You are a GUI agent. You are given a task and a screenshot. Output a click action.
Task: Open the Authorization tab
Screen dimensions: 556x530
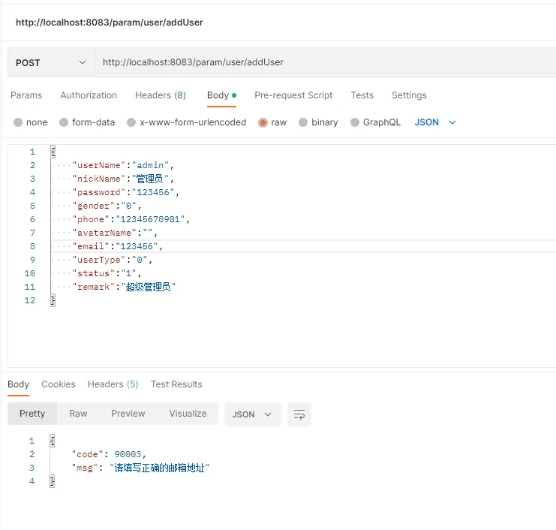tap(89, 95)
